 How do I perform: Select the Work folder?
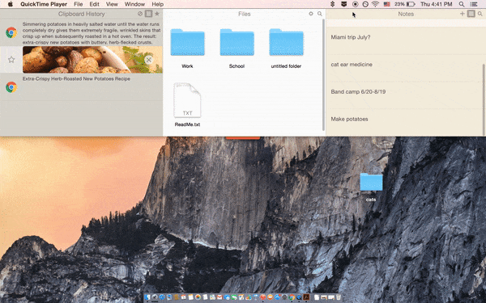click(x=187, y=48)
